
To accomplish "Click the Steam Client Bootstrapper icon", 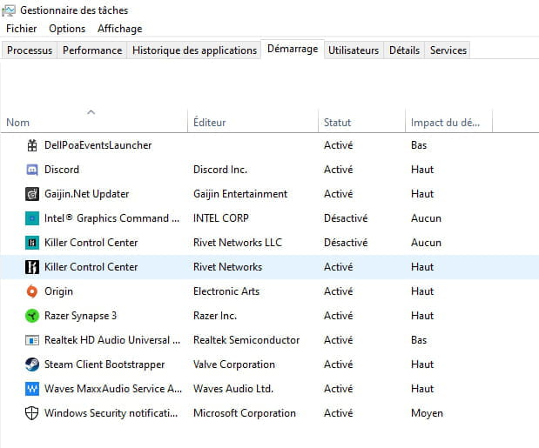I will tap(31, 364).
